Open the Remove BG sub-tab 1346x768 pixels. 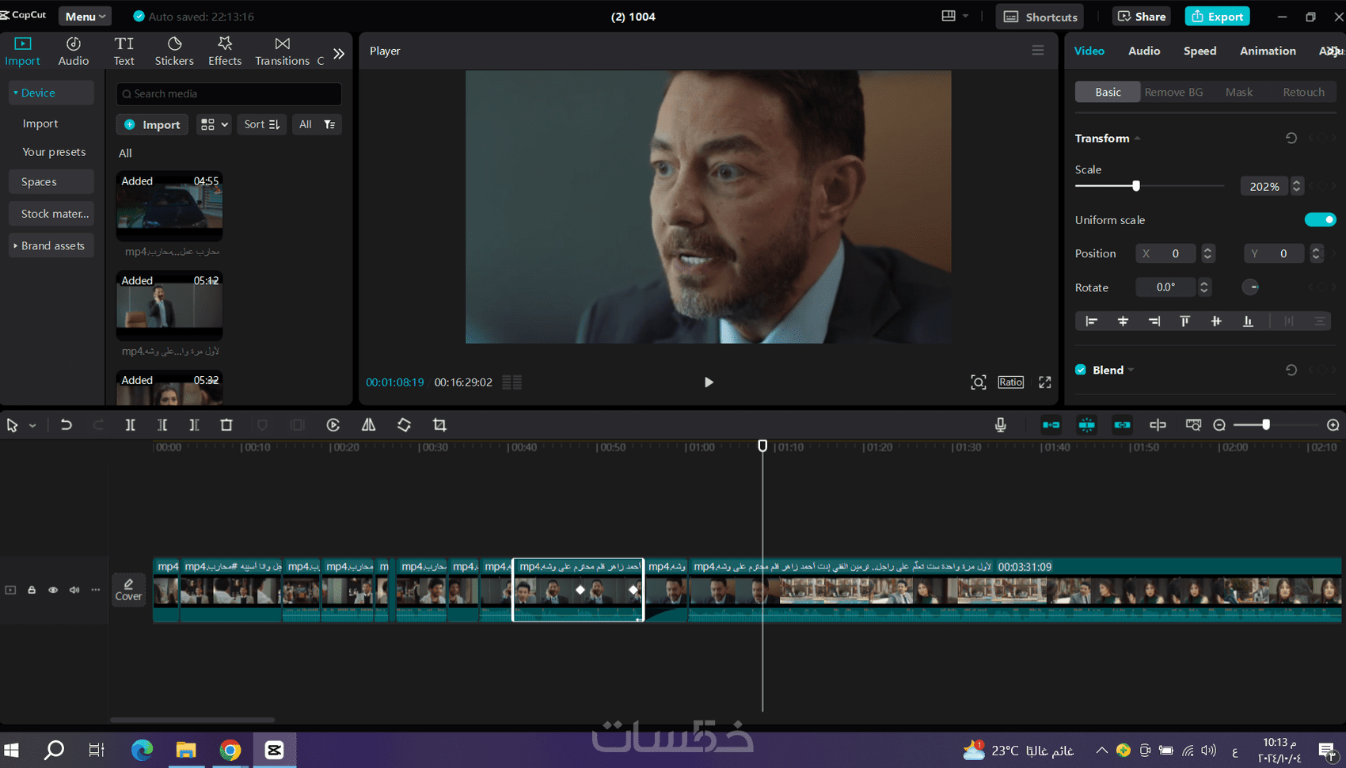pyautogui.click(x=1173, y=92)
